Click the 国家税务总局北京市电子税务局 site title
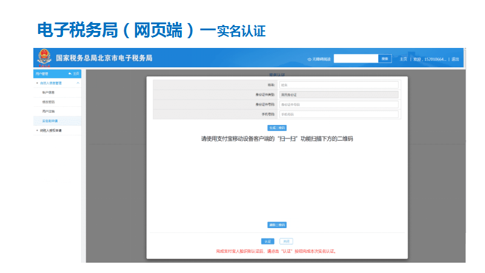The image size is (485, 273). click(104, 58)
